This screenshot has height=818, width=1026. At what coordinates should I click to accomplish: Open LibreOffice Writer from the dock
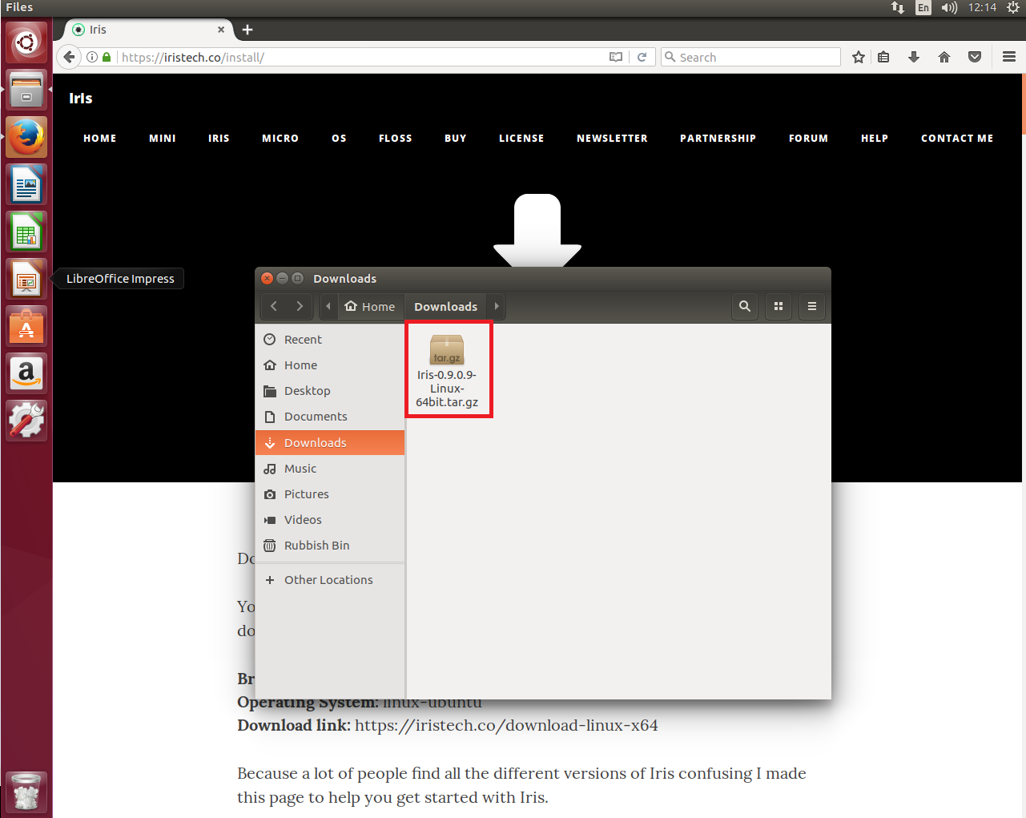(26, 184)
